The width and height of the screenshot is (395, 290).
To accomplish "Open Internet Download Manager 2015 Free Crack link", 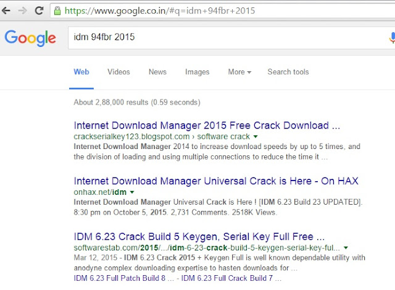I will 207,126.
